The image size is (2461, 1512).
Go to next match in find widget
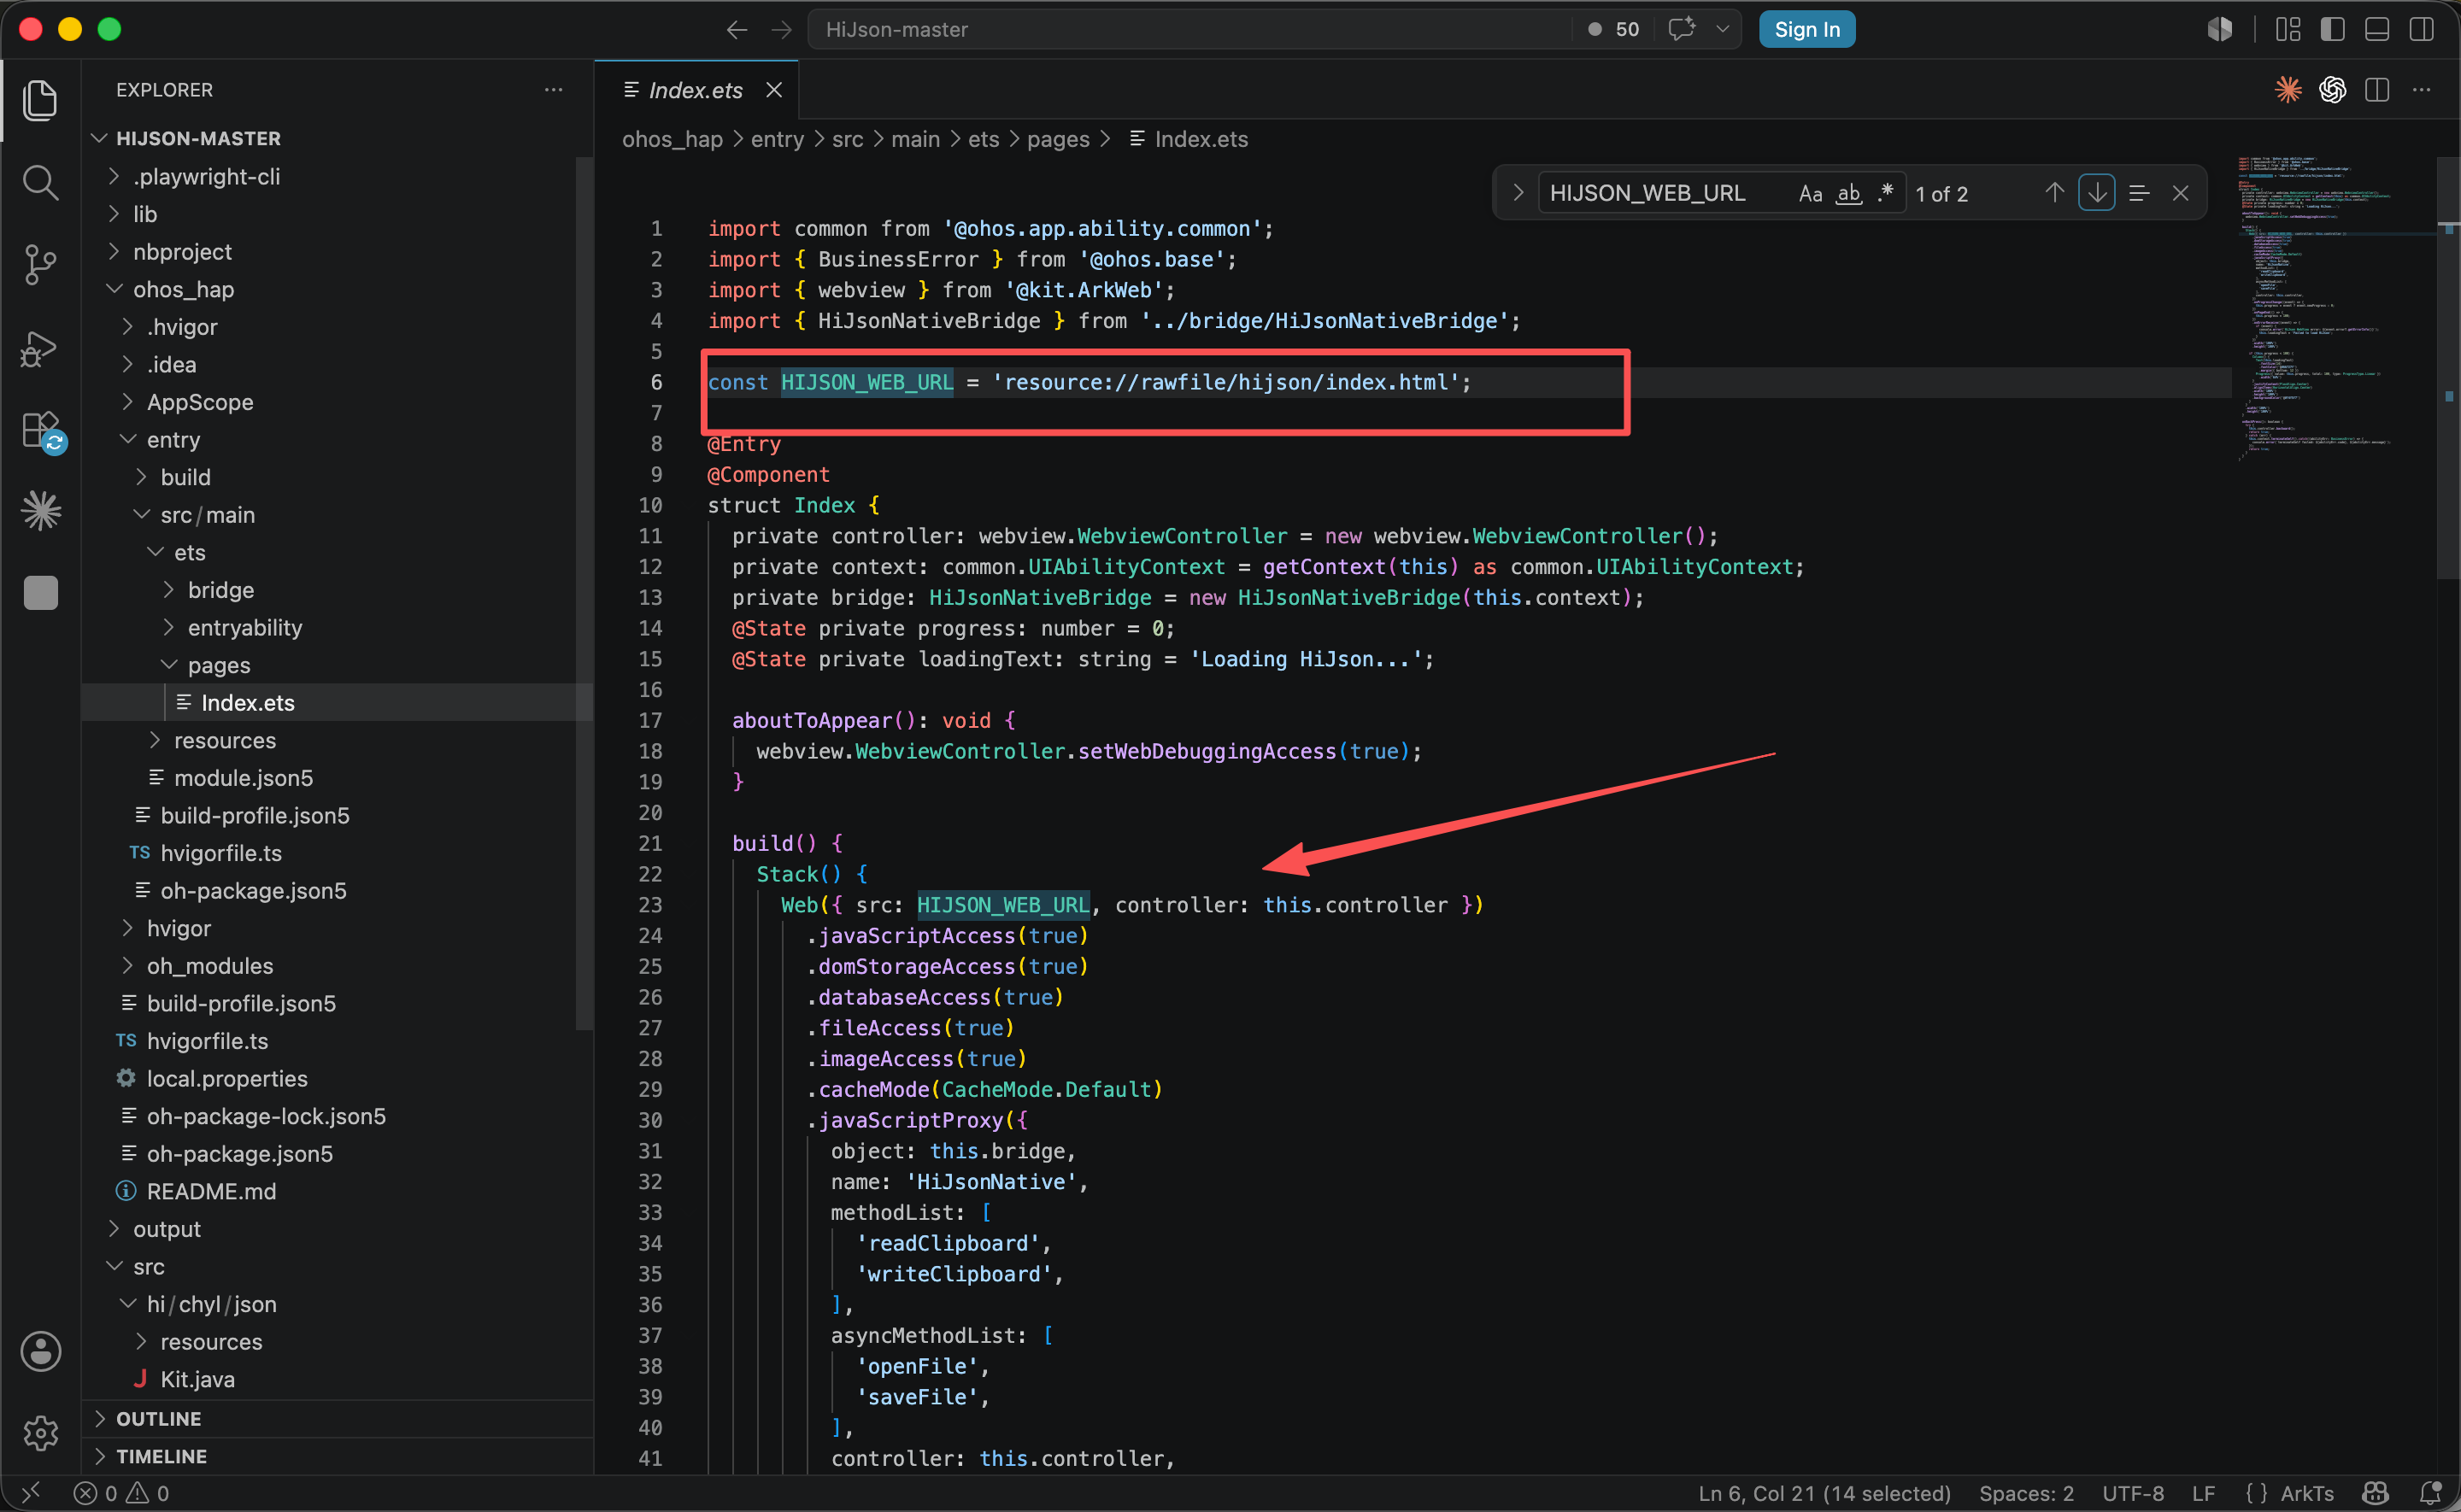2096,193
